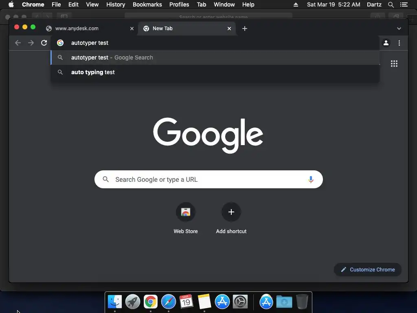Click the Add shortcut plus icon
417x313 pixels.
click(231, 212)
